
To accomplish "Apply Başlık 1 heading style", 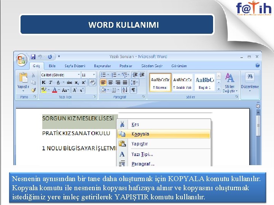I will pos(205,82).
